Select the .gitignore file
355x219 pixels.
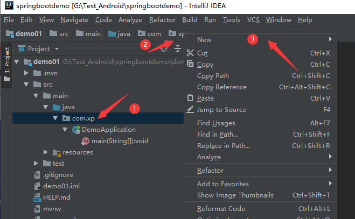click(x=58, y=175)
